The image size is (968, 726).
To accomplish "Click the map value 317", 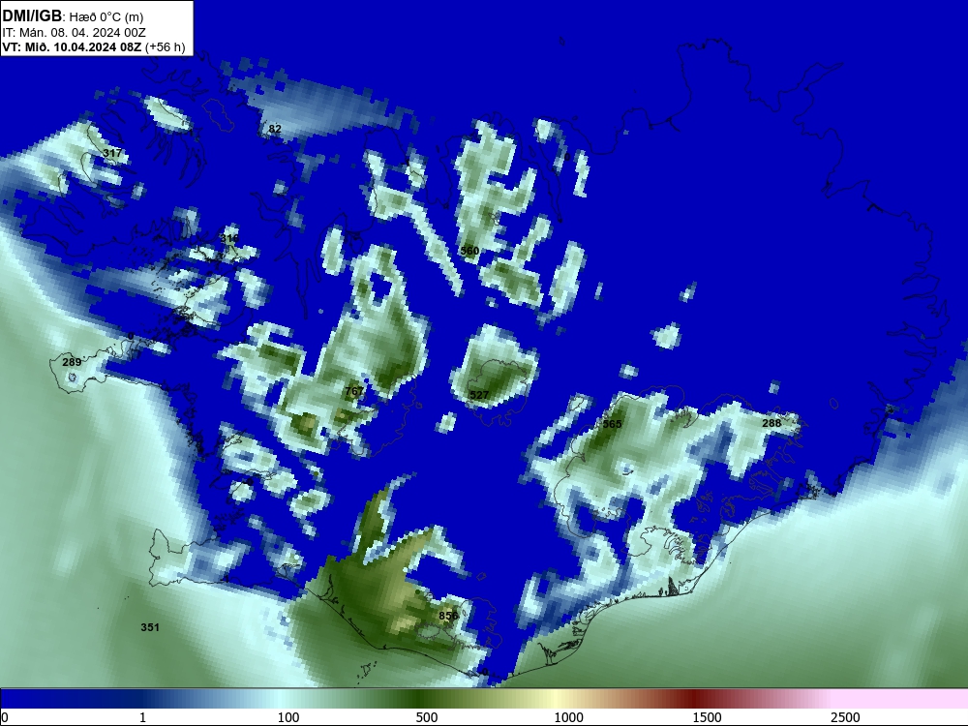I will click(112, 153).
